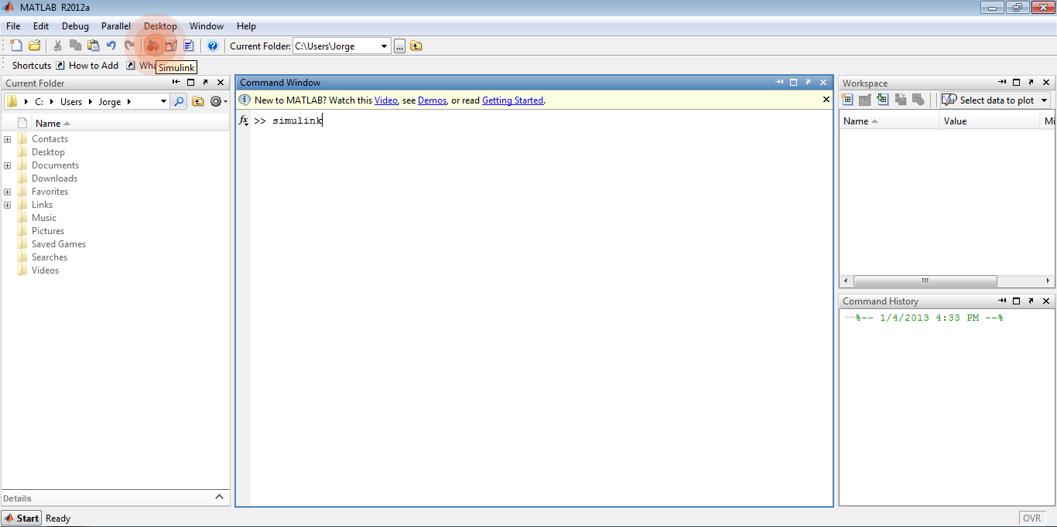Open the Debug menu
The height and width of the screenshot is (527, 1057).
pyautogui.click(x=75, y=26)
